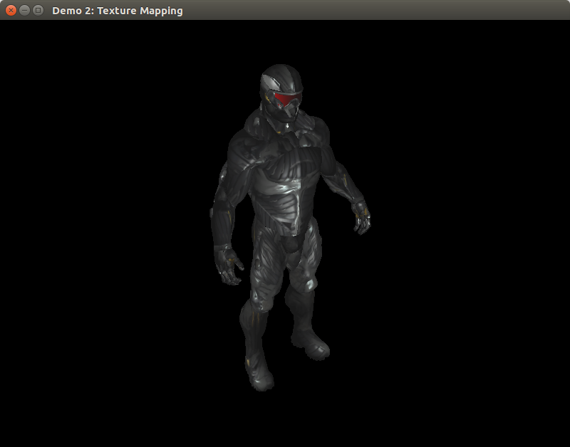Minimize the Texture Mapping demo window
The image size is (570, 447).
(x=24, y=11)
